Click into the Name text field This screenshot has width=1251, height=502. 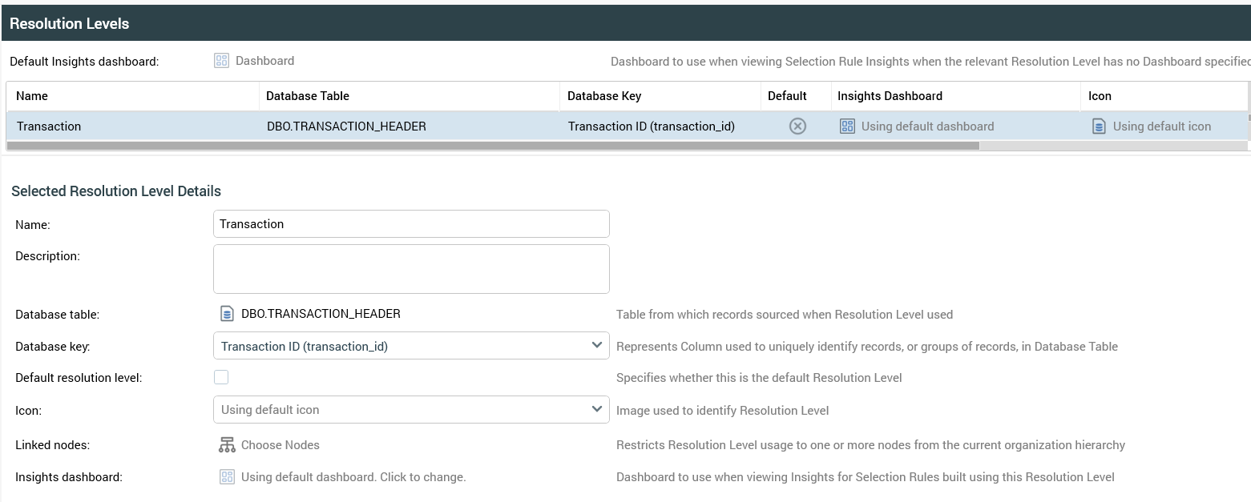tap(411, 224)
